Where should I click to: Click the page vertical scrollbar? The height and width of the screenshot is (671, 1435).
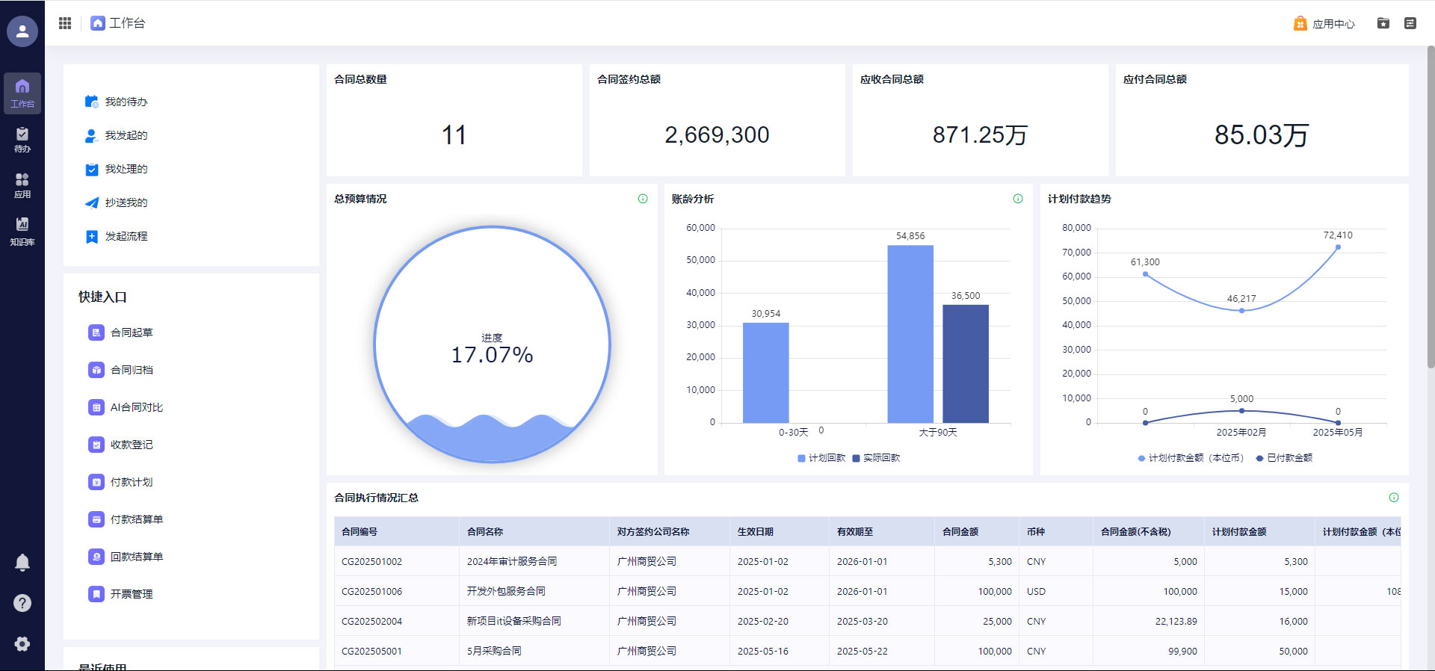tap(1431, 209)
